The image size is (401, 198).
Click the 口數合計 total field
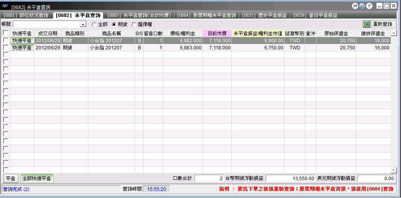point(210,179)
